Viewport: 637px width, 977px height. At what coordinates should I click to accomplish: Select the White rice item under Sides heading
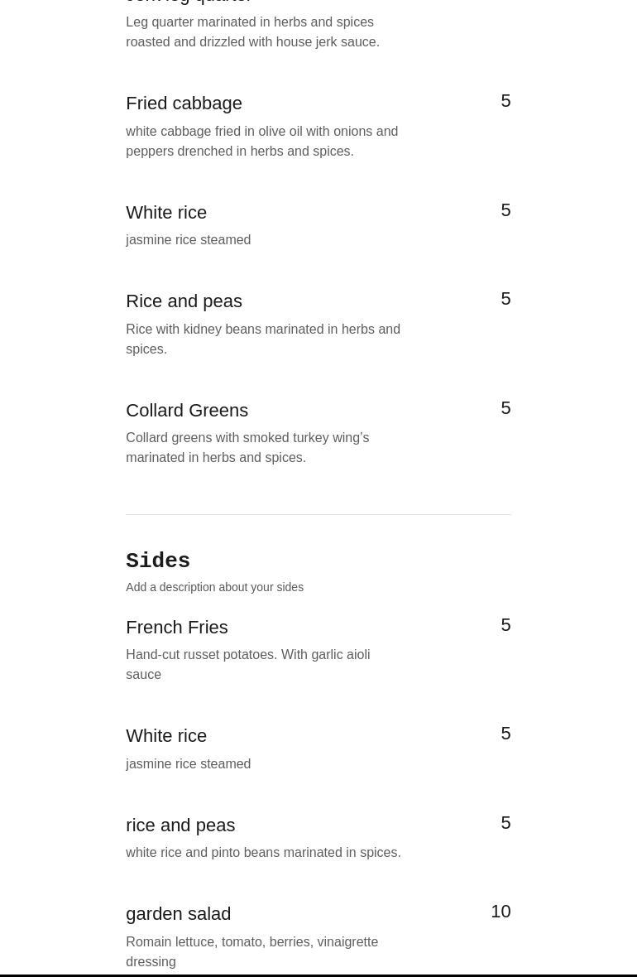coord(166,736)
